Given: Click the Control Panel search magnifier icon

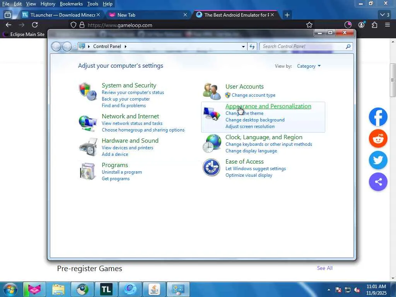Looking at the screenshot, I should click(x=348, y=46).
